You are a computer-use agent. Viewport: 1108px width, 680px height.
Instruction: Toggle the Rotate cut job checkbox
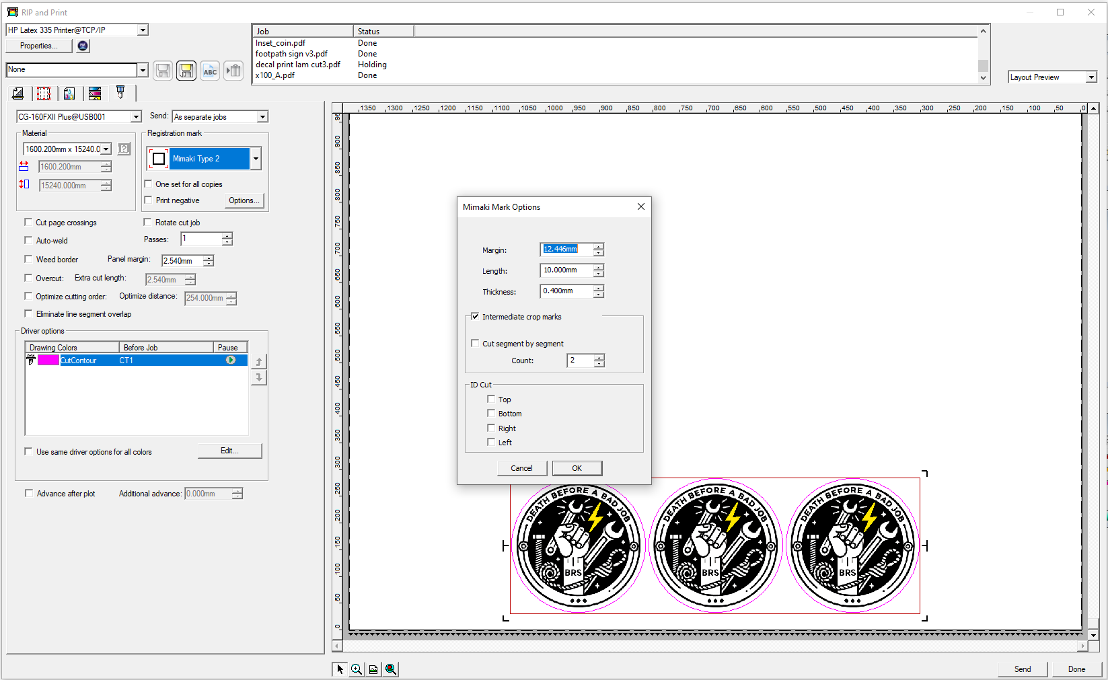(148, 222)
